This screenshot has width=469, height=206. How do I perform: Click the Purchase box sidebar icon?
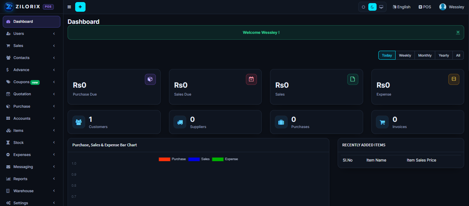[x=8, y=106]
